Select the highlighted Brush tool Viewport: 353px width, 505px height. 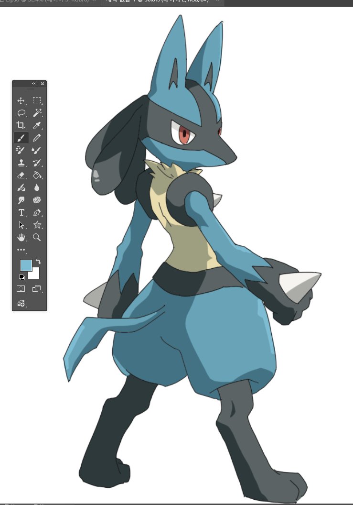pyautogui.click(x=21, y=138)
